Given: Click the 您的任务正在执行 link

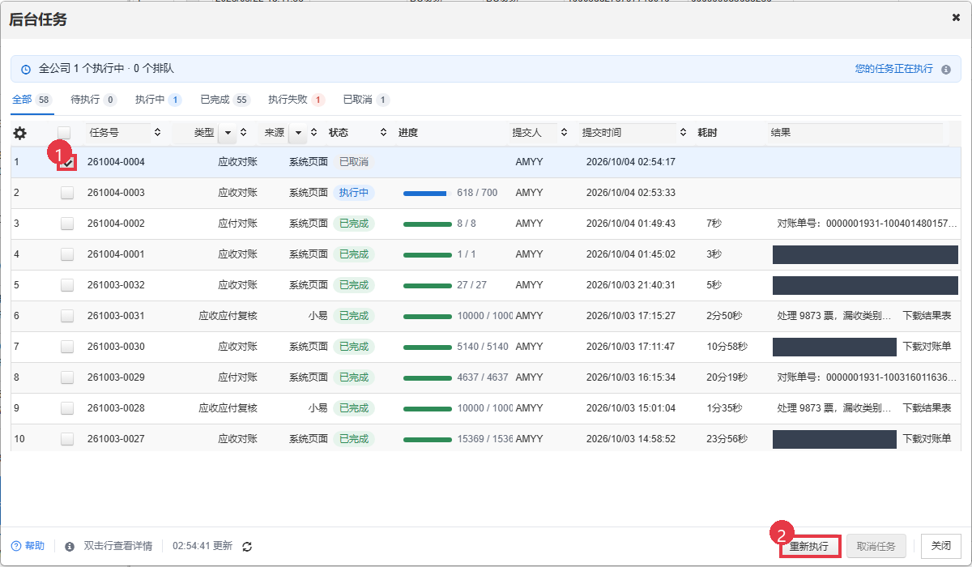Looking at the screenshot, I should point(894,70).
